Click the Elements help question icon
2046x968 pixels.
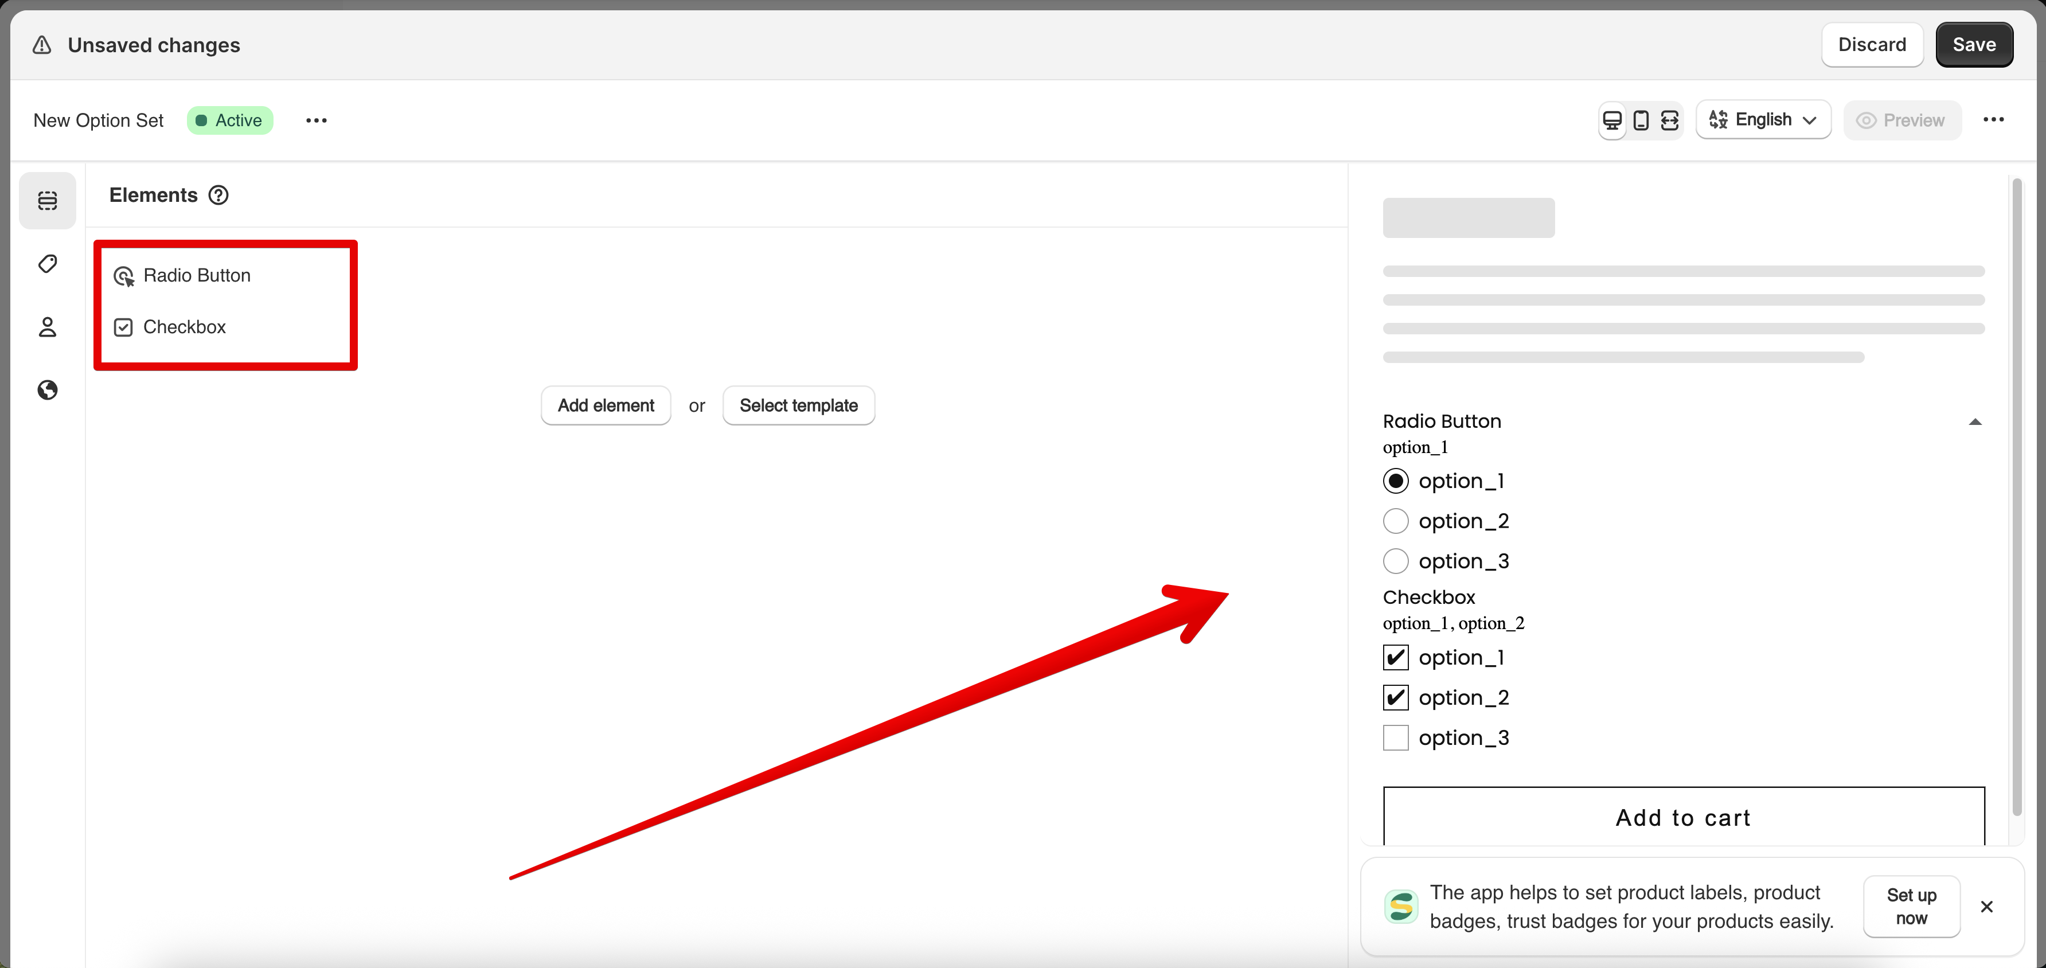pyautogui.click(x=218, y=196)
